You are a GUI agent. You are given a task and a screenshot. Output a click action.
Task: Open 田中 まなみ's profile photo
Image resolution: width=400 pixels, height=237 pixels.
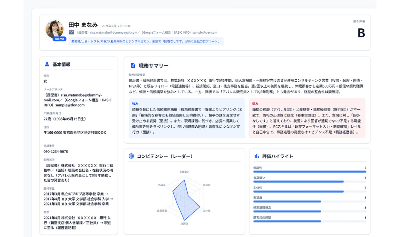(54, 29)
